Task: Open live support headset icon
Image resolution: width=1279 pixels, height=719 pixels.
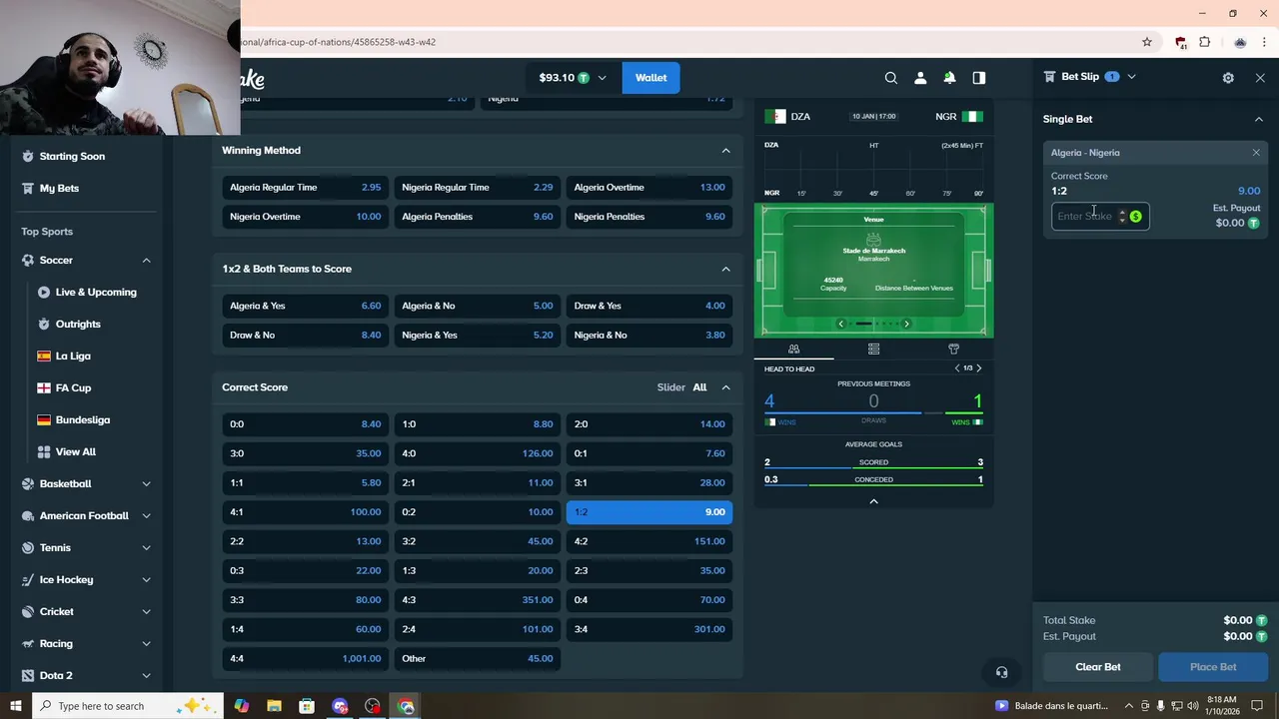Action: (x=1001, y=673)
